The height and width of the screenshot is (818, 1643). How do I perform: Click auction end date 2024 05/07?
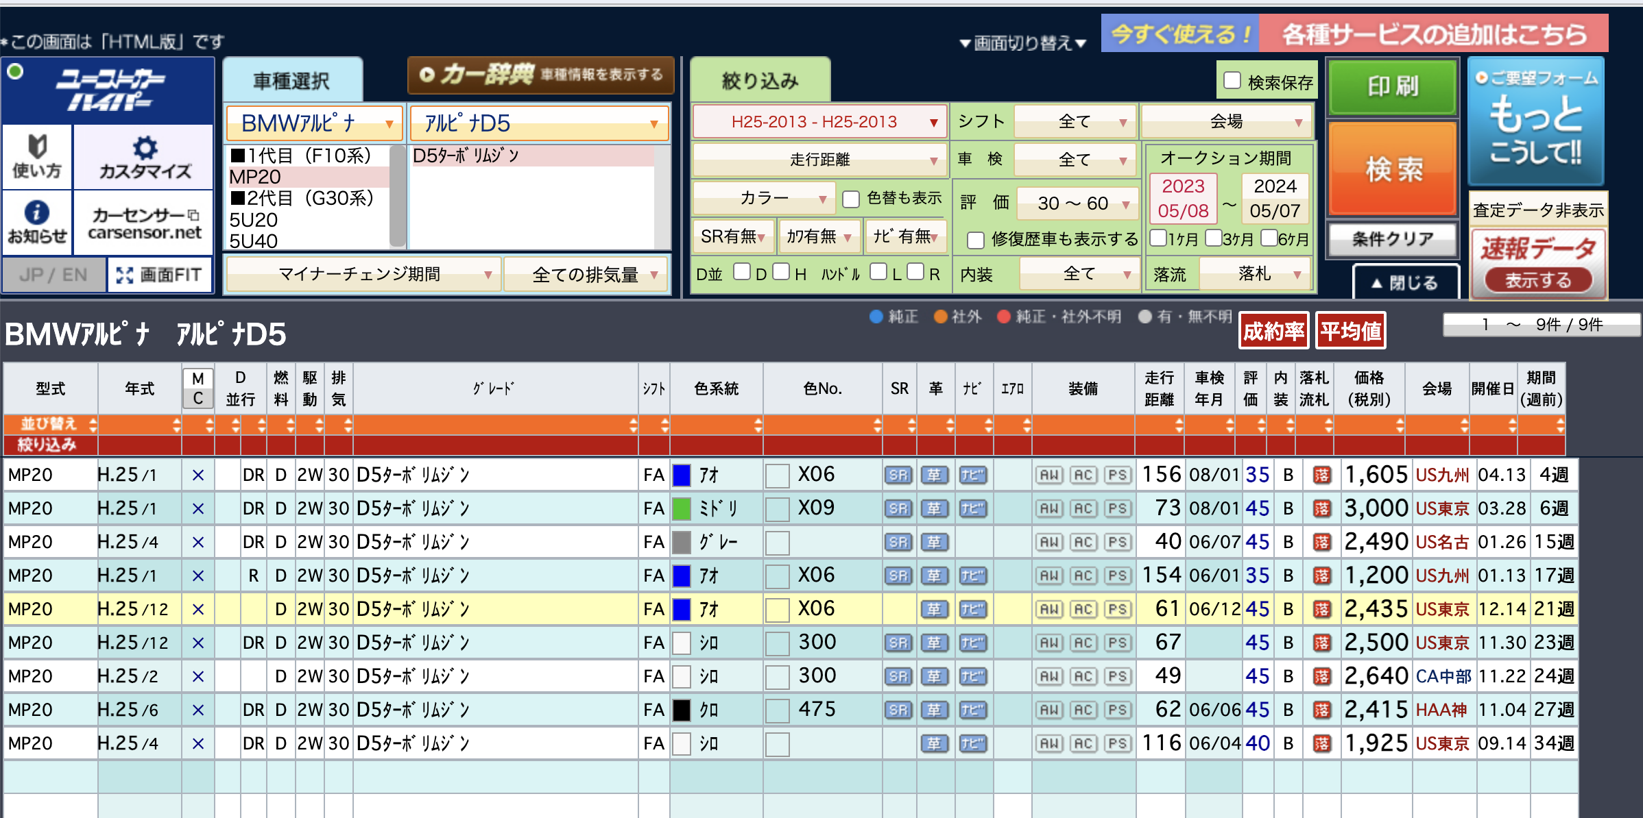point(1275,199)
